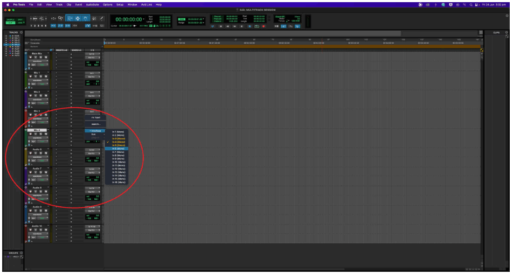Click zoom preset 5 button
Image resolution: width=513 pixels, height=274 pixels.
tap(45, 26)
